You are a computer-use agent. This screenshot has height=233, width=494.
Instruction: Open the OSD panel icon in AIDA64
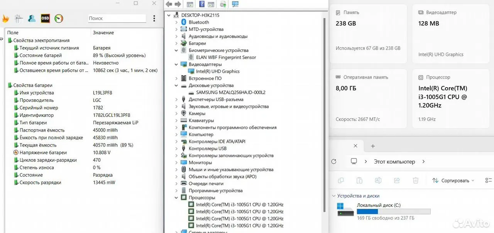click(x=45, y=18)
